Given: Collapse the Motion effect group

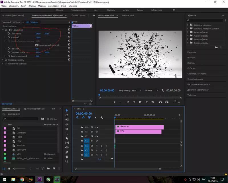Looking at the screenshot, I should pos(3,30).
